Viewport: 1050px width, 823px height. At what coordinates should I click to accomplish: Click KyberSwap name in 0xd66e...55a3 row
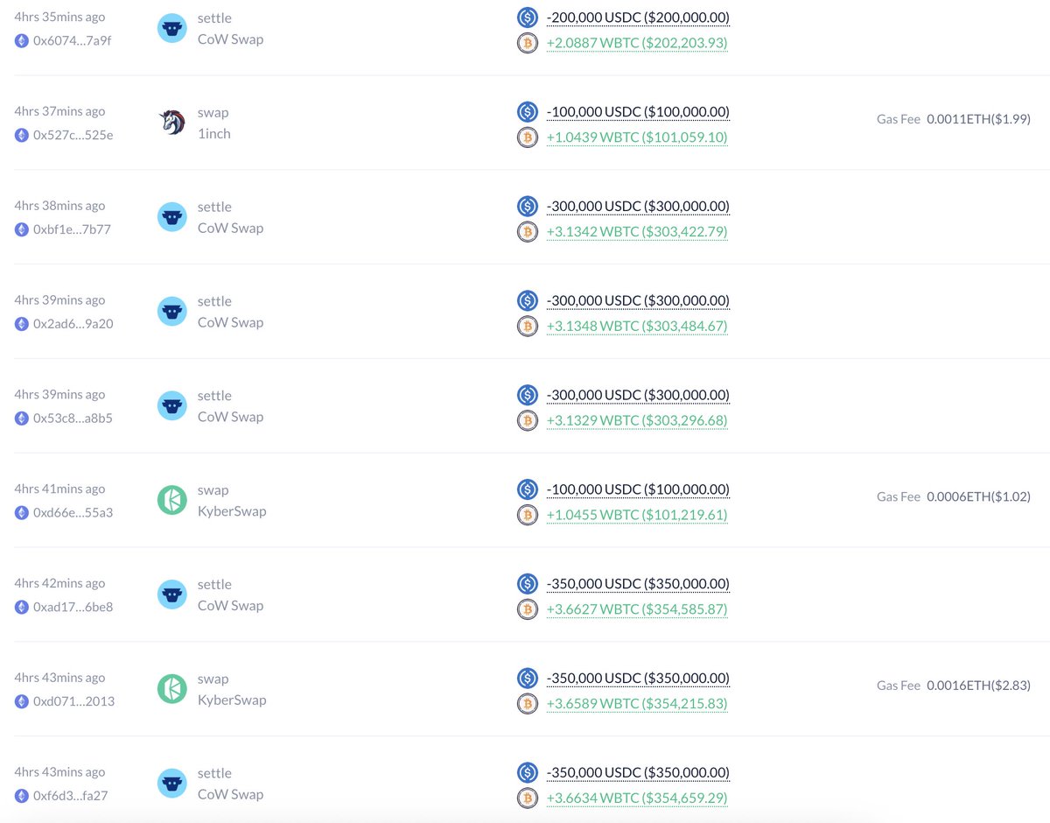coord(232,511)
